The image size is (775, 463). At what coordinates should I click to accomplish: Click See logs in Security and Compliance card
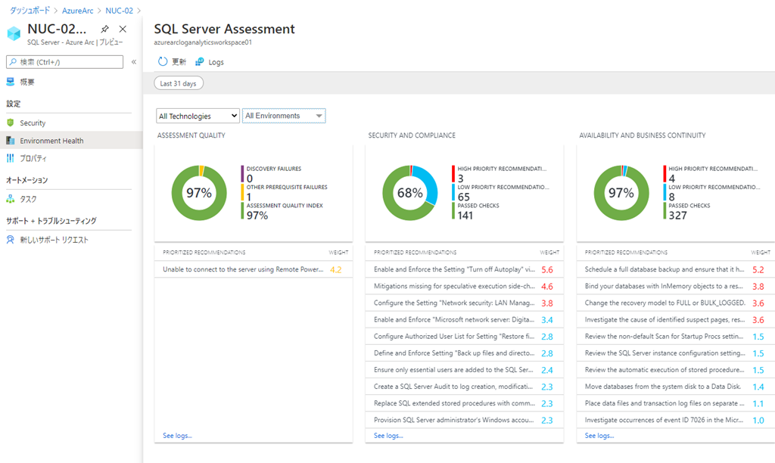388,436
